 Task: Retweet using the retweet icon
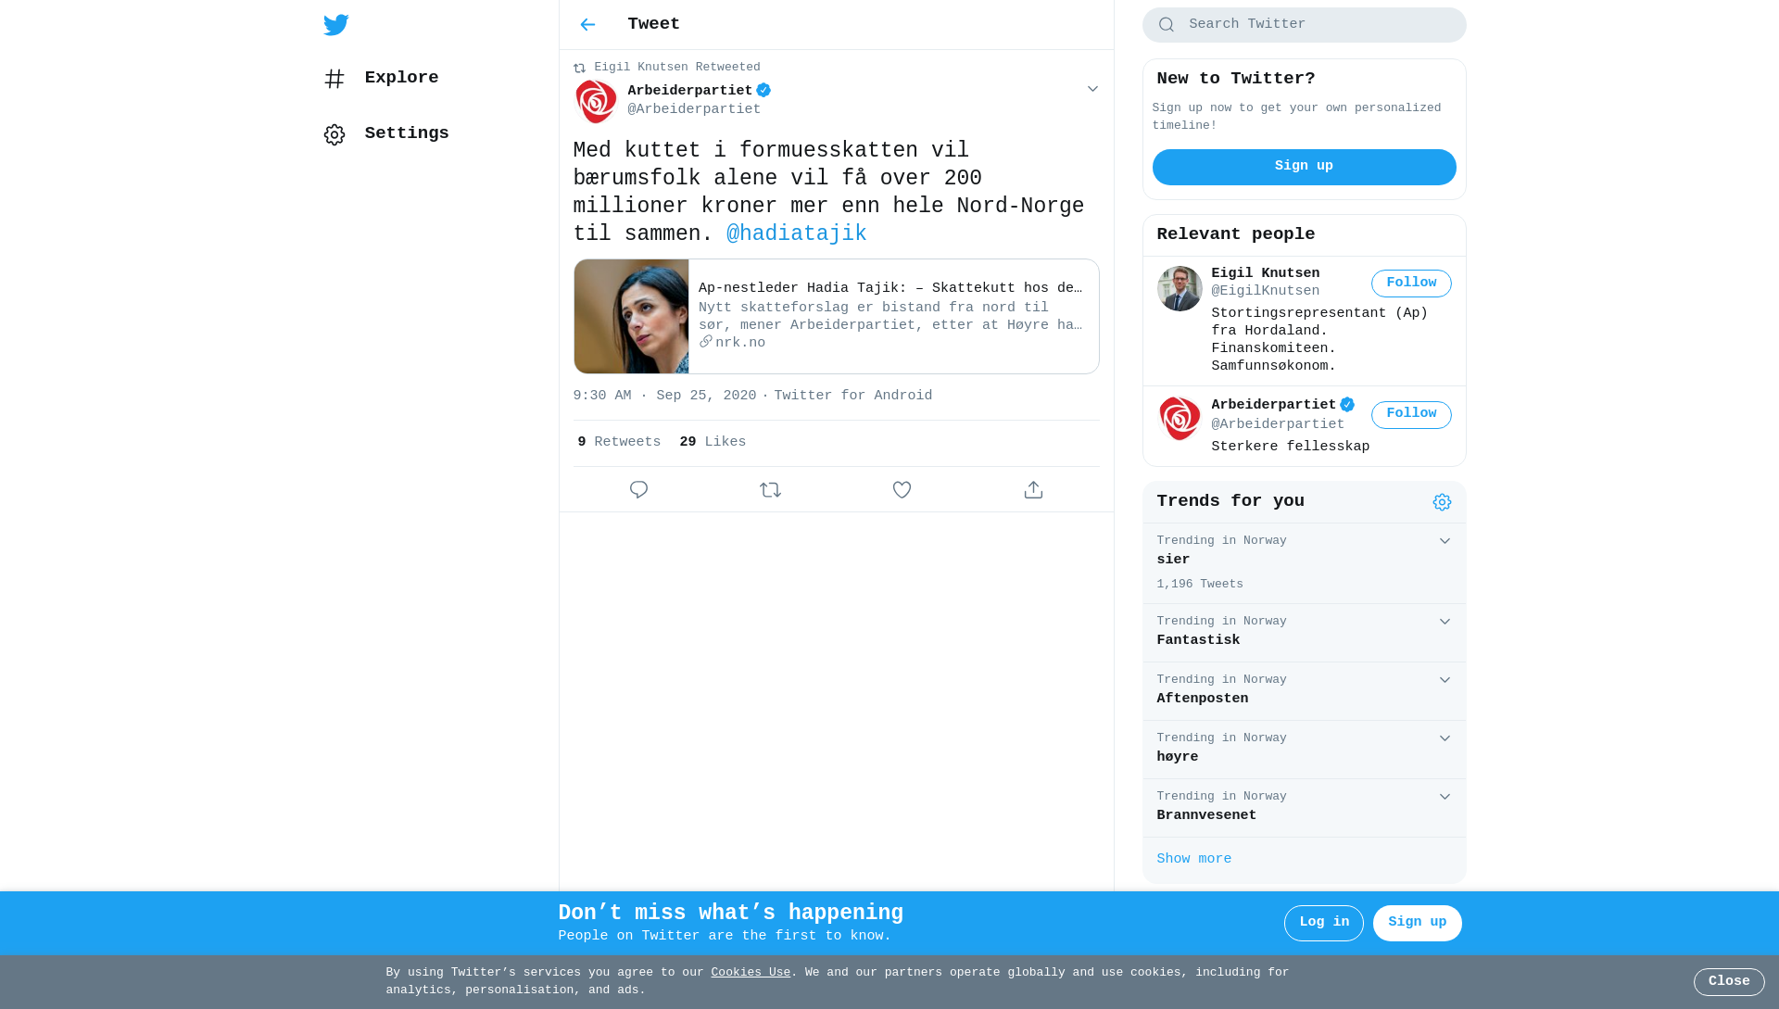tap(770, 489)
